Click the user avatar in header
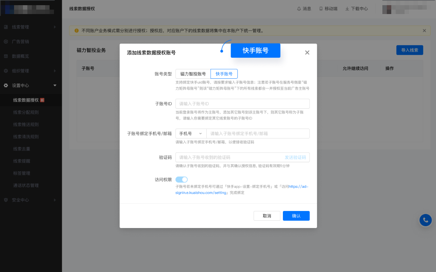The width and height of the screenshot is (436, 272). [x=387, y=9]
